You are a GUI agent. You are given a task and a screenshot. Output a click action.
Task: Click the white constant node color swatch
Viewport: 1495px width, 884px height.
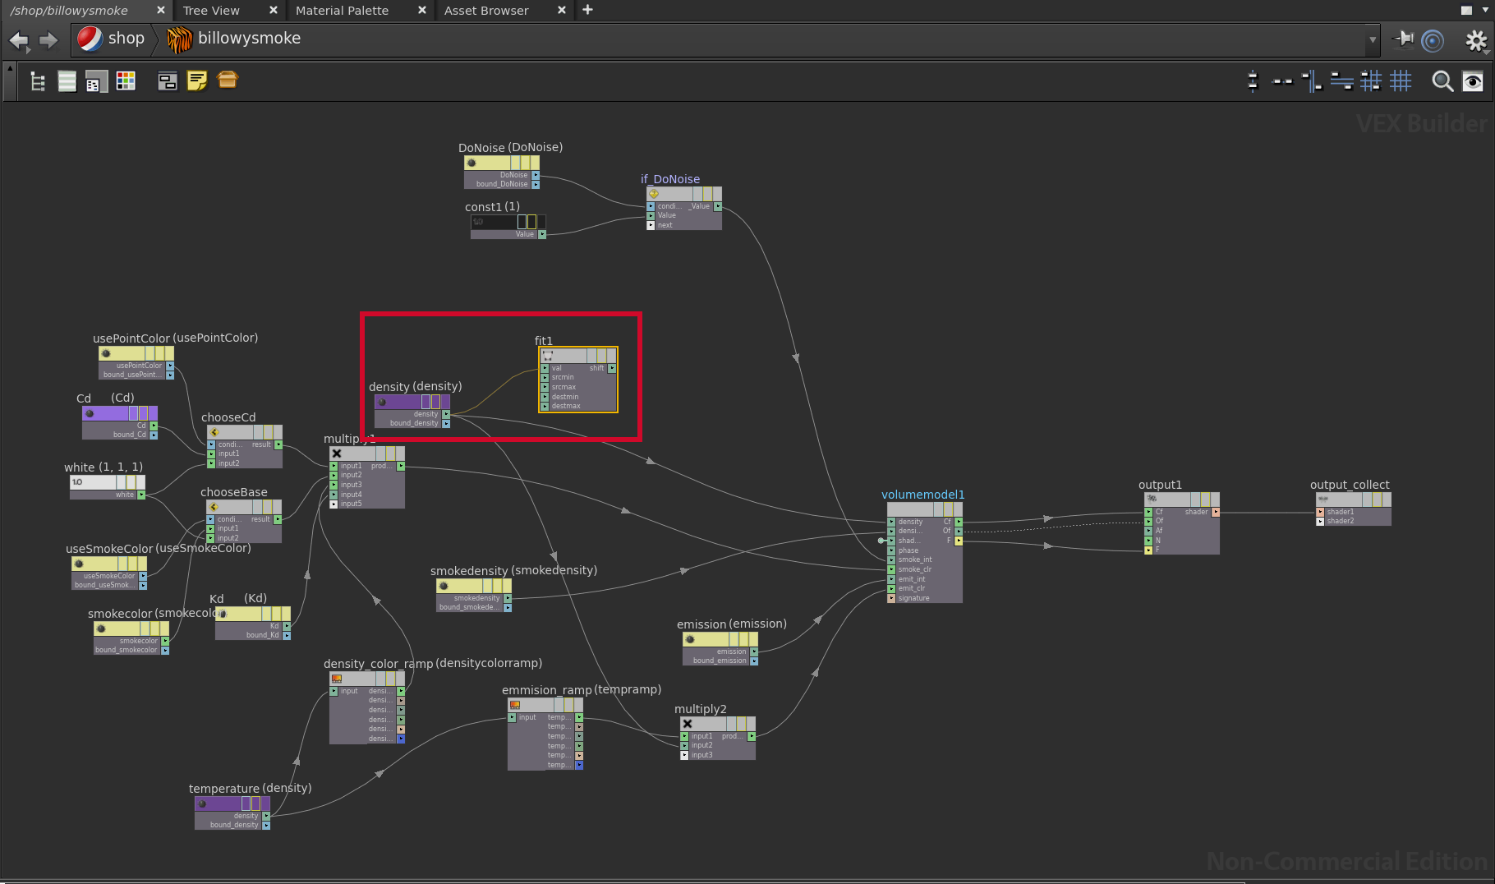pos(92,482)
